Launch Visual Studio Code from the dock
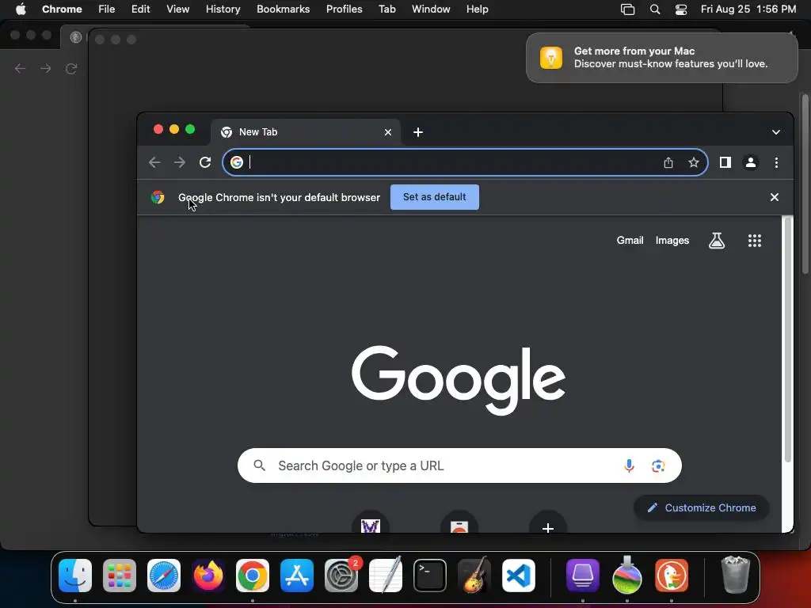 click(519, 576)
